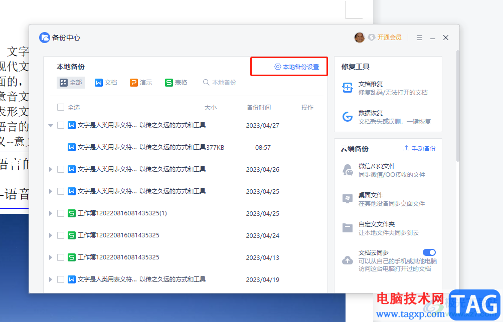Viewport: 503px width, 322px height.
Task: Check the box for the 2023/04/27 document
Action: point(61,125)
